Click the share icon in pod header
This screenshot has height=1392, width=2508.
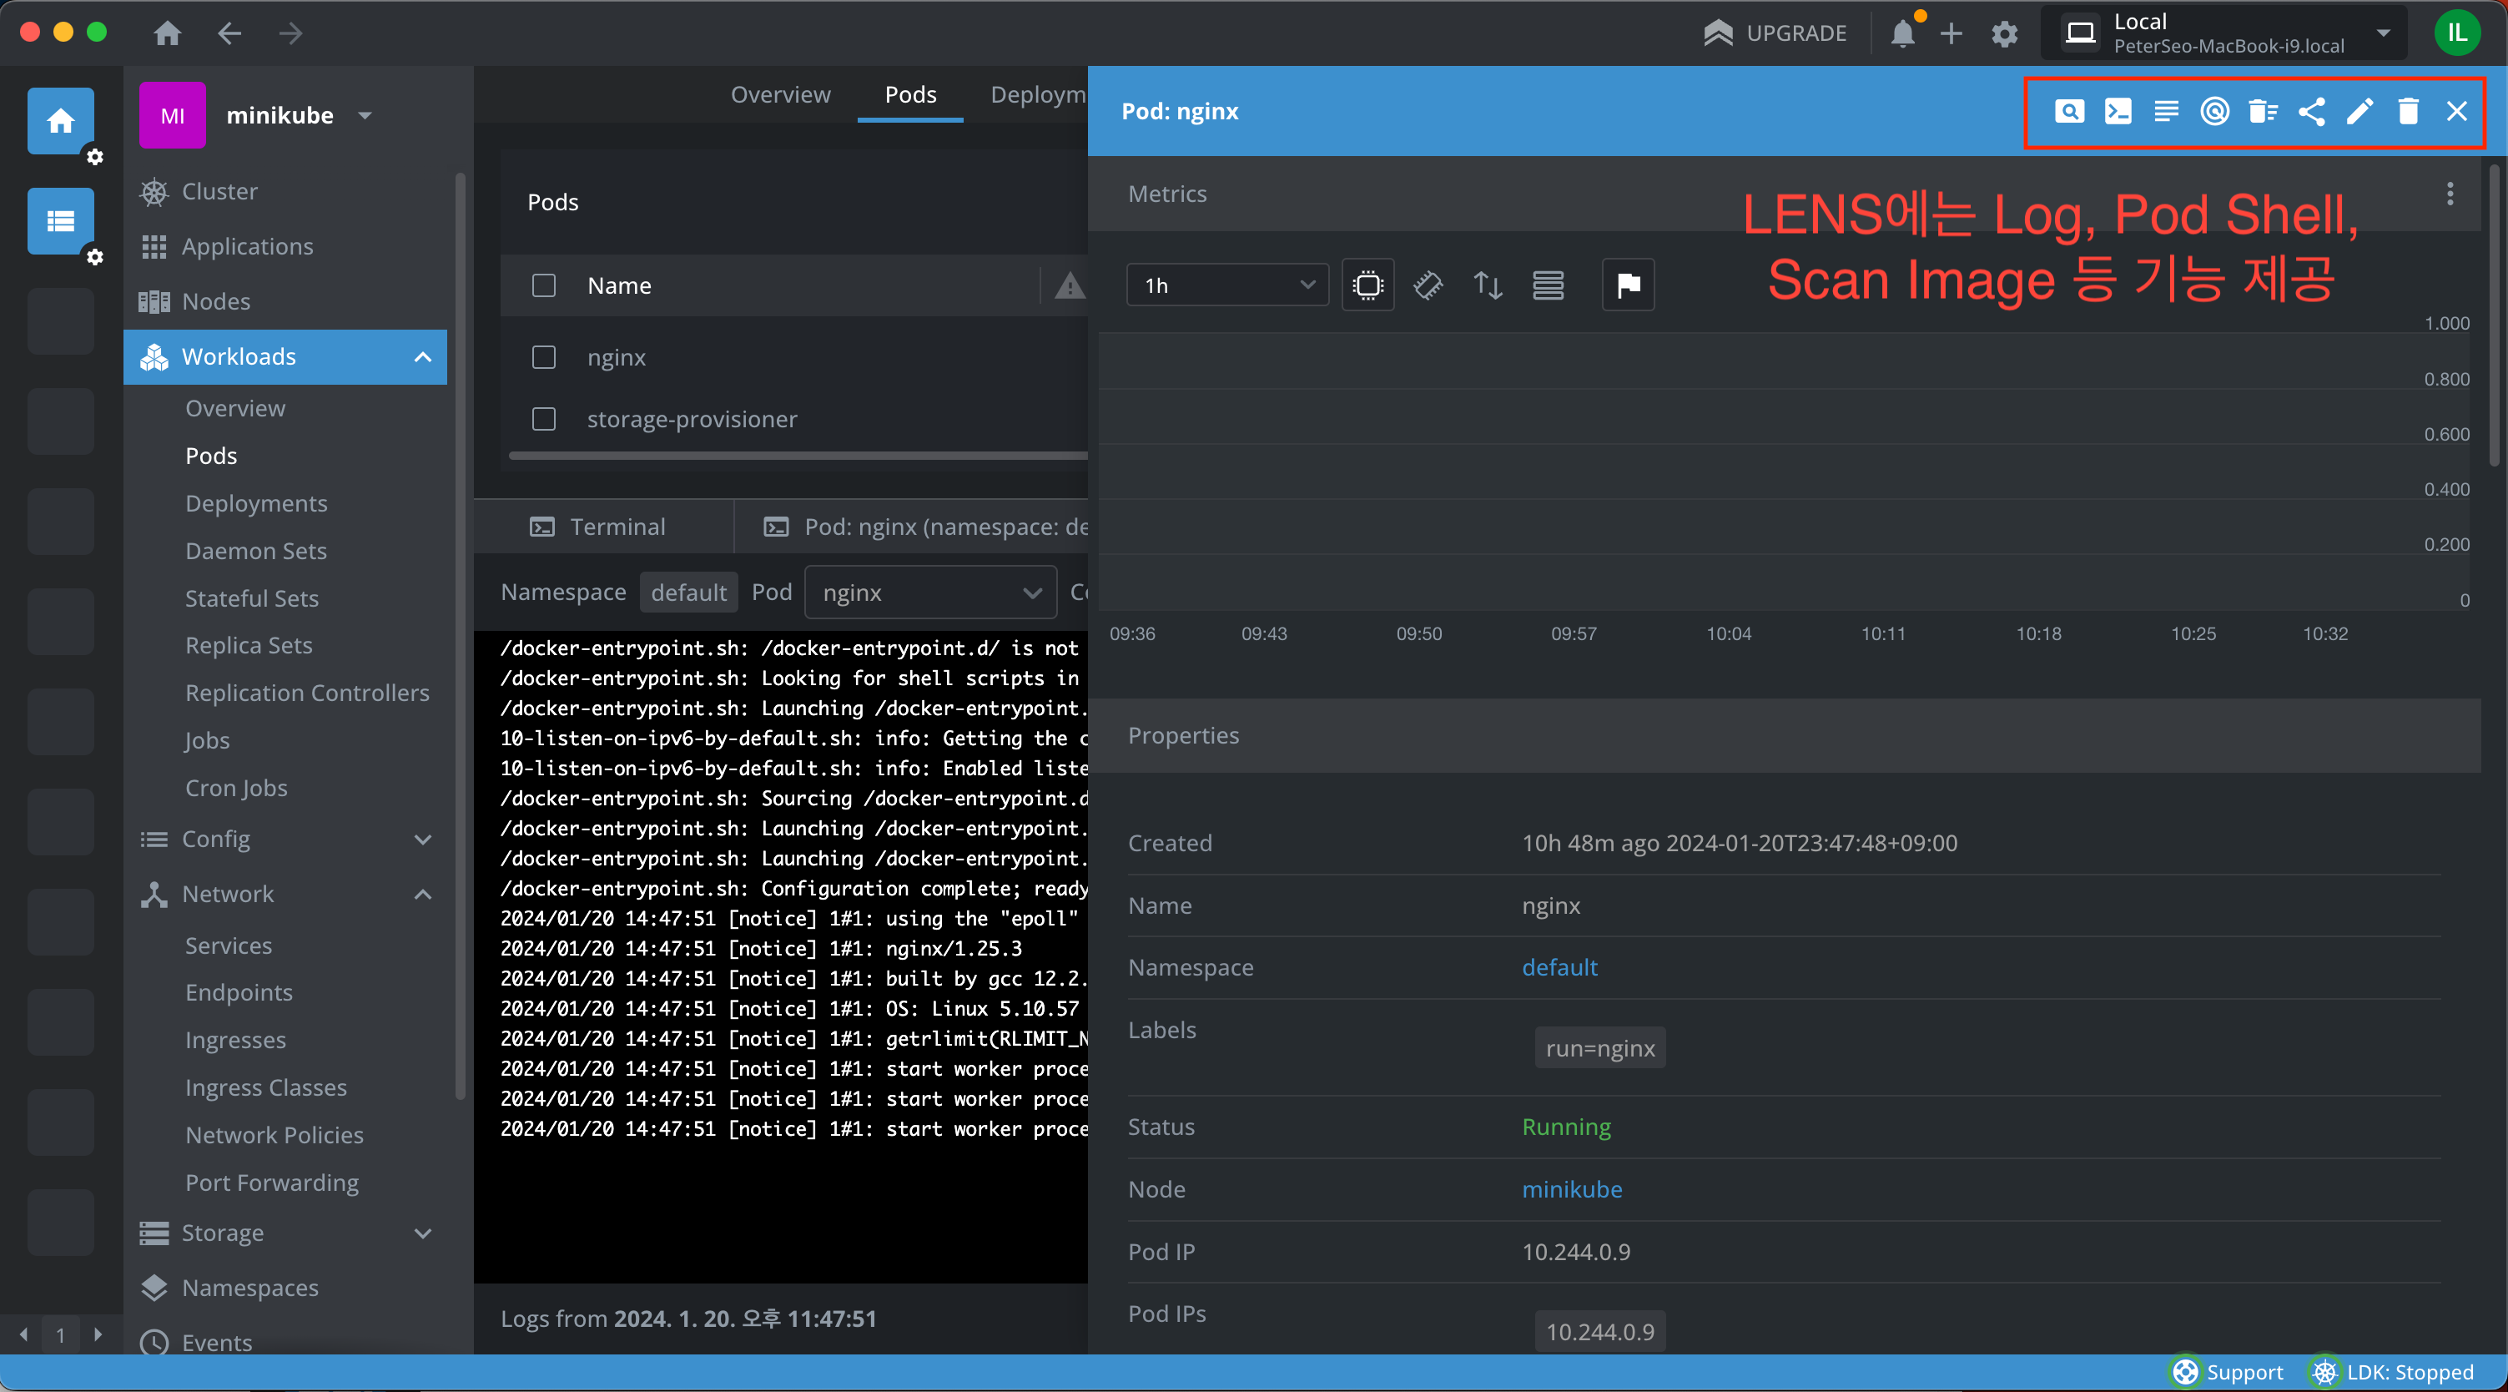click(2311, 111)
